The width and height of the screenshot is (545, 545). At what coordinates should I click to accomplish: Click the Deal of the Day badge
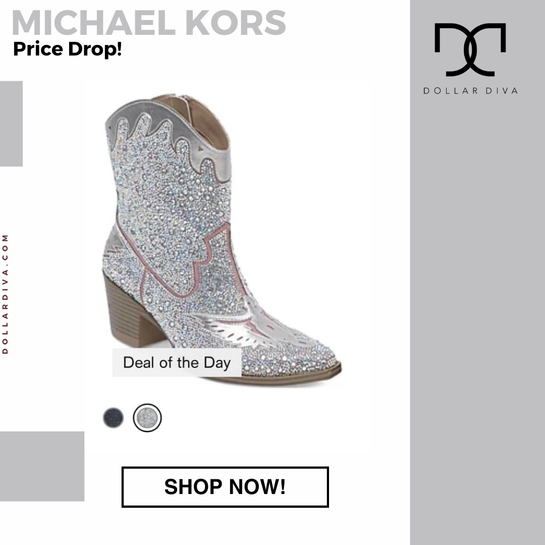[177, 362]
